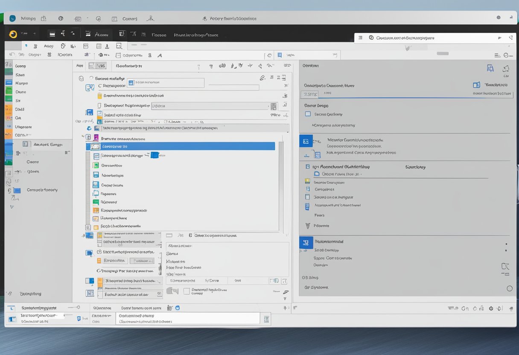519x355 pixels.
Task: Open the first text menu in the title bar
Action: click(28, 19)
